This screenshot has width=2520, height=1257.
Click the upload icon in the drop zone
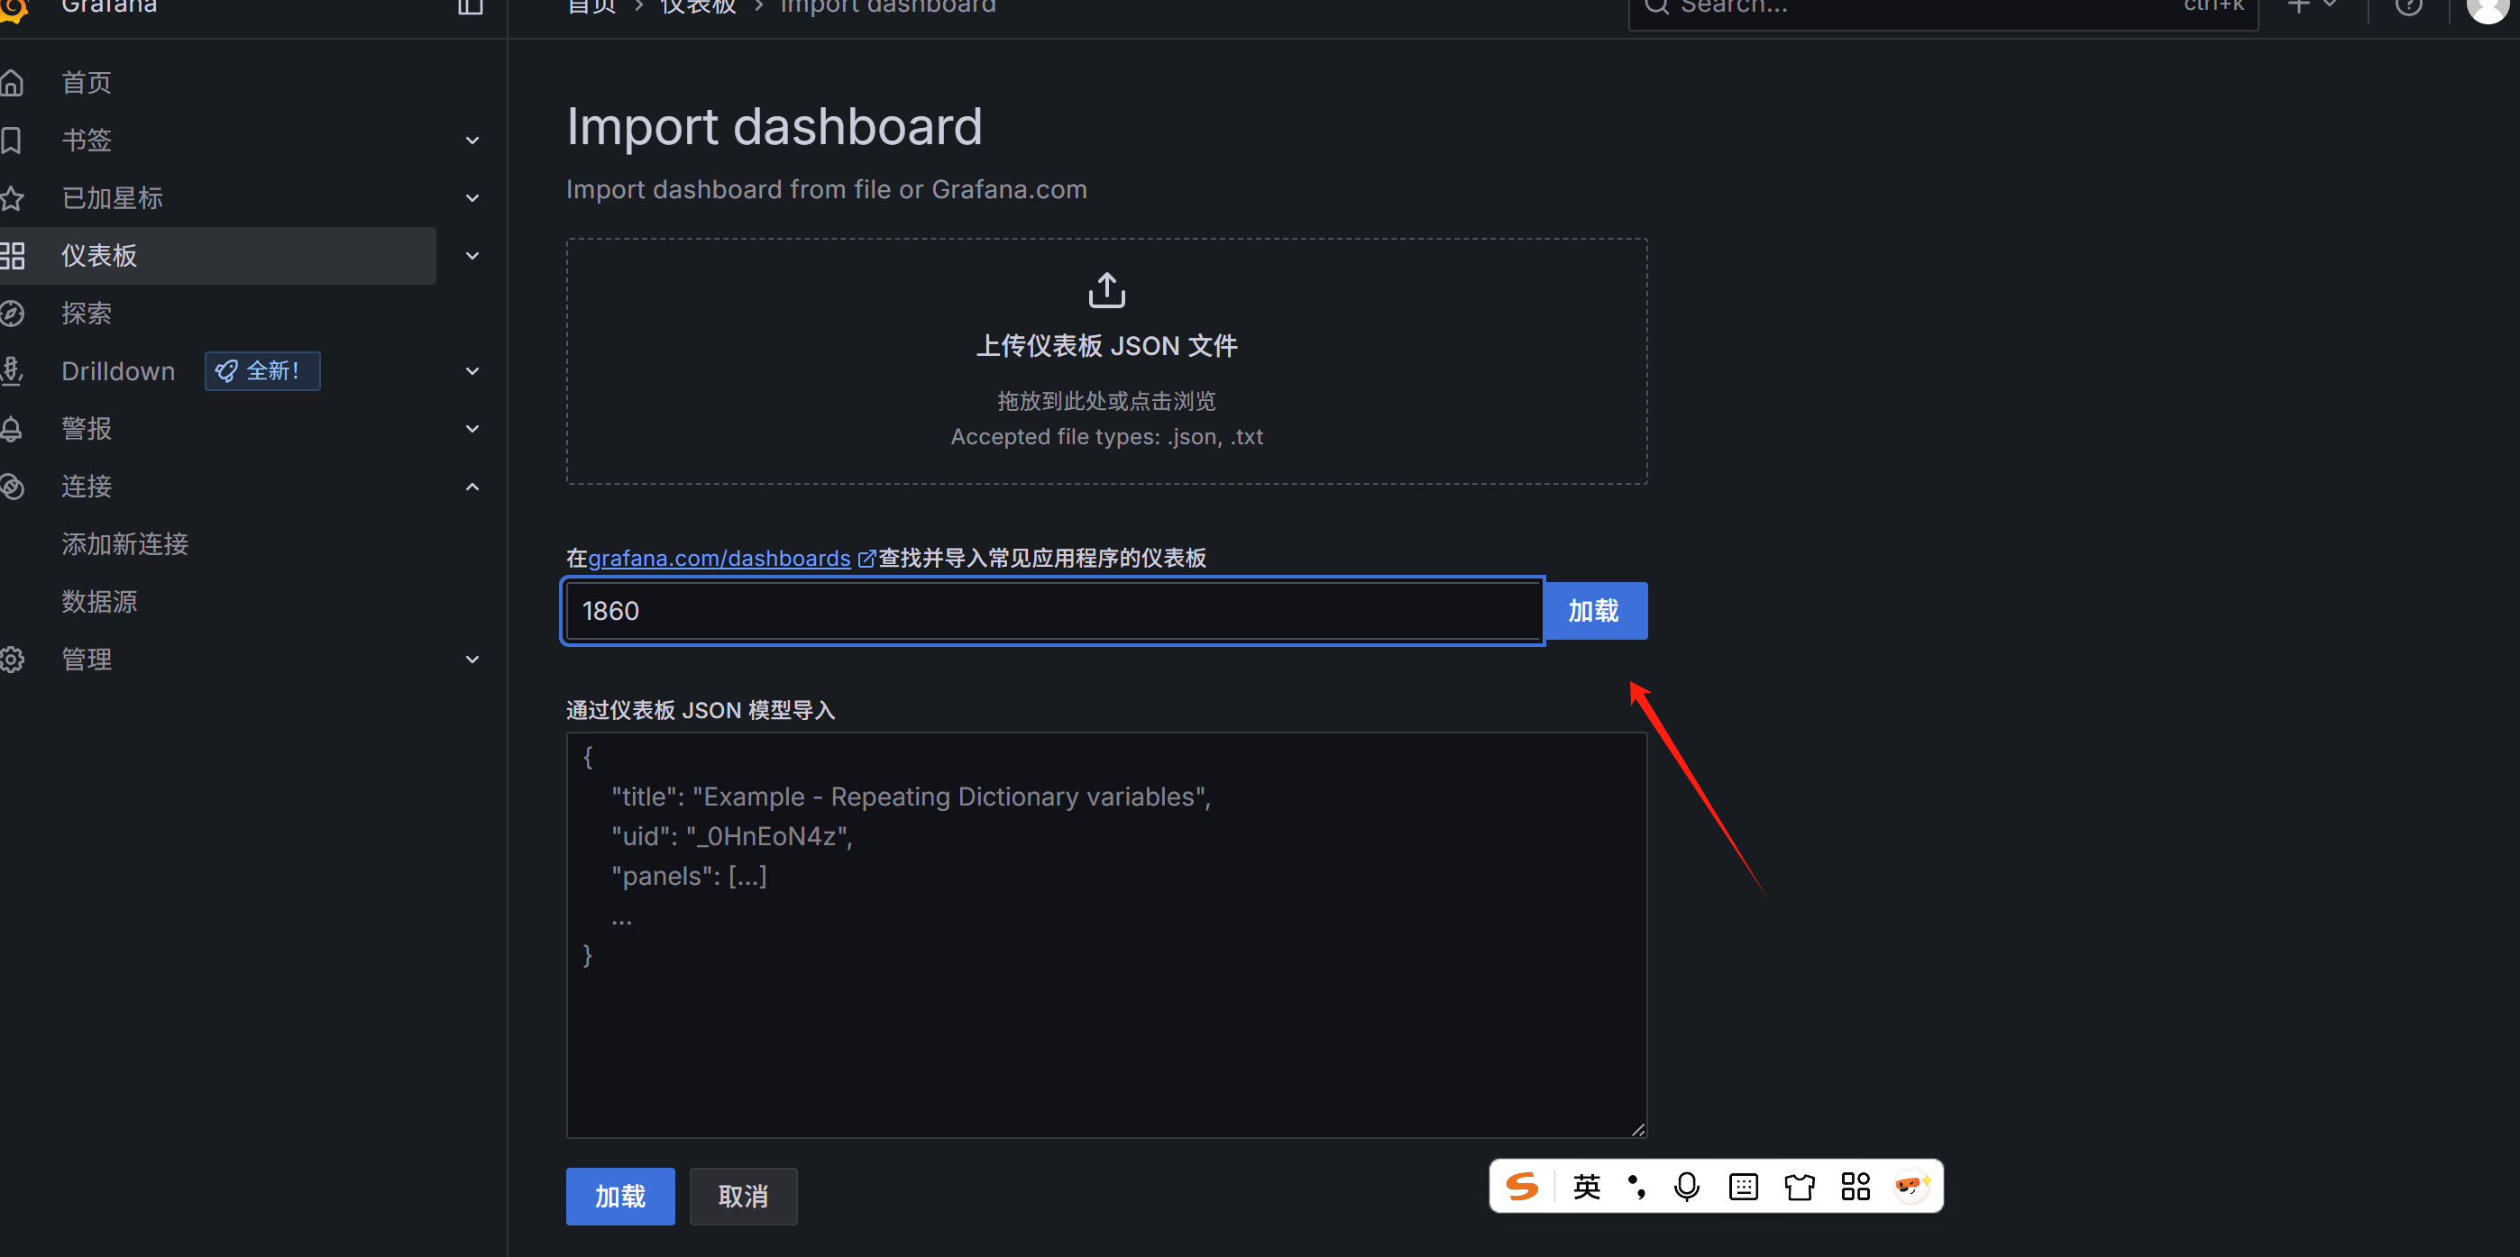point(1106,290)
